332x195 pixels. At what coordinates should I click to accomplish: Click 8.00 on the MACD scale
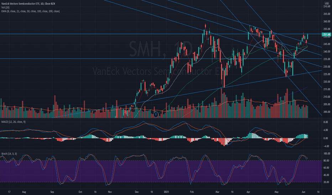point(326,122)
